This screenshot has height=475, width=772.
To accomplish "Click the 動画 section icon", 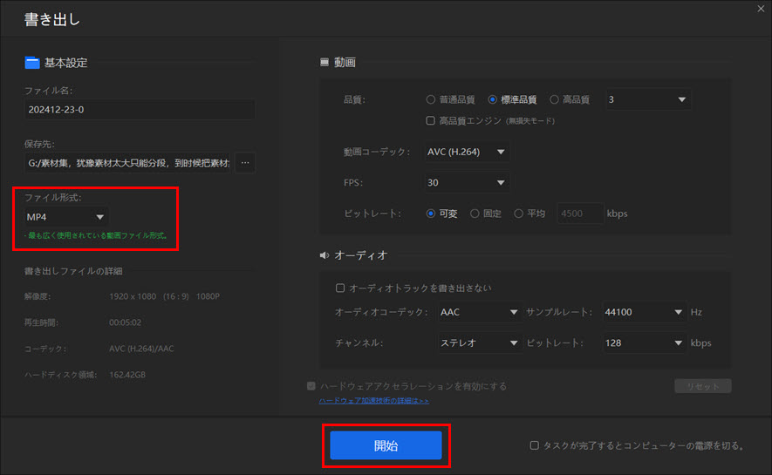I will (325, 63).
